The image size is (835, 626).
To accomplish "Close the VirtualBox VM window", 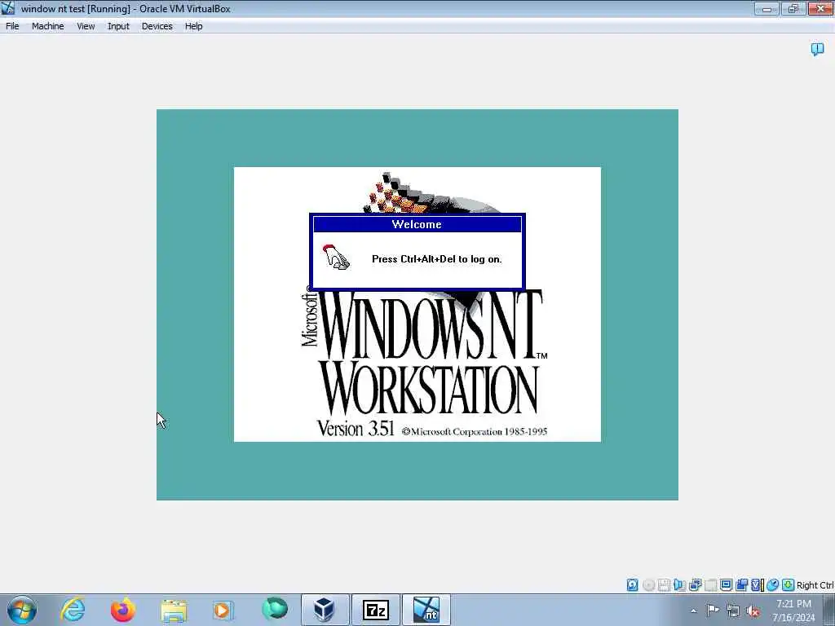I will (x=820, y=8).
